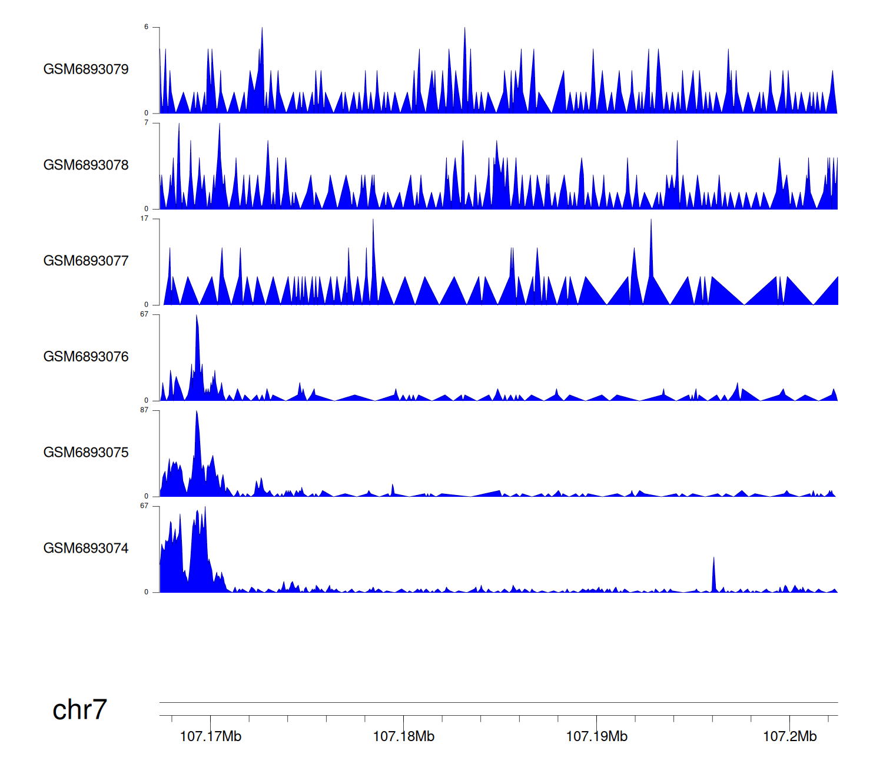Click the y-axis max 7 on GSM6893078
This screenshot has height=777, width=883.
click(x=147, y=123)
